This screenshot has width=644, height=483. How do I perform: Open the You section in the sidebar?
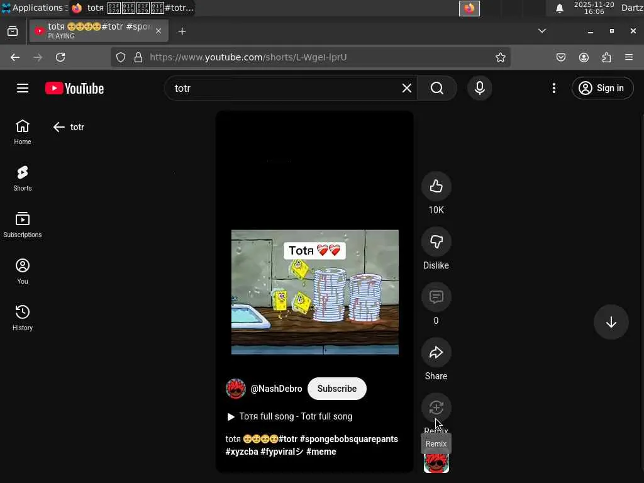(23, 272)
